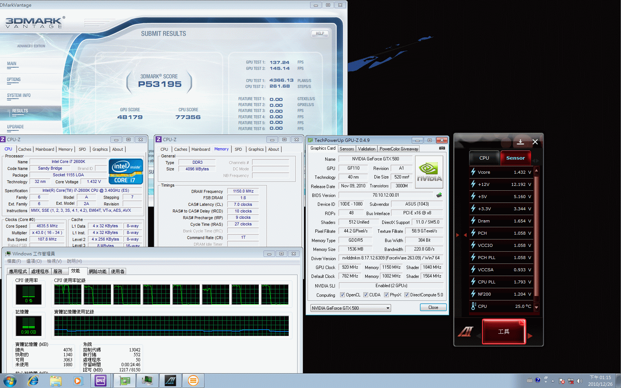621x388 pixels.
Task: Click the Windows Start orb
Action: (x=10, y=381)
